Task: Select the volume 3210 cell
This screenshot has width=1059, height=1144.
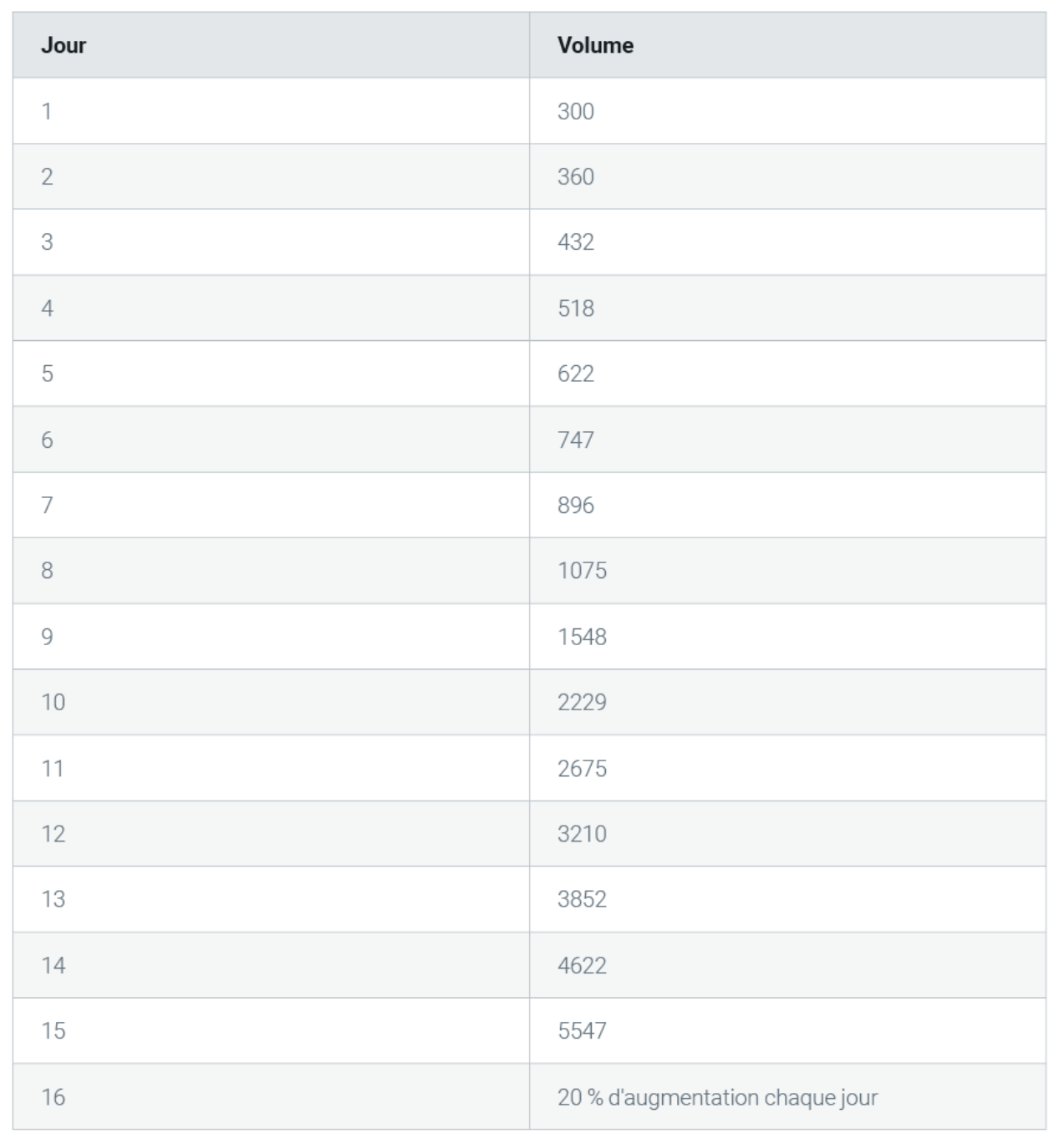Action: [x=787, y=834]
